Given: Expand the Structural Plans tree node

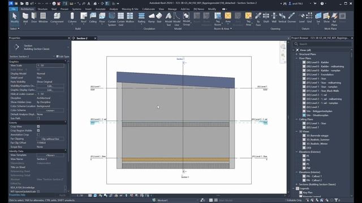Looking at the screenshot, I should pyautogui.click(x=296, y=54).
